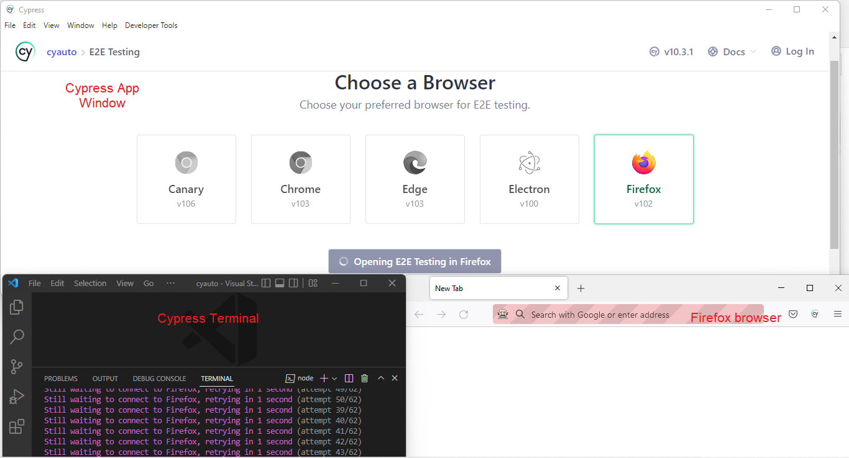The image size is (849, 458).
Task: Kill terminal with the trash icon
Action: tap(365, 378)
